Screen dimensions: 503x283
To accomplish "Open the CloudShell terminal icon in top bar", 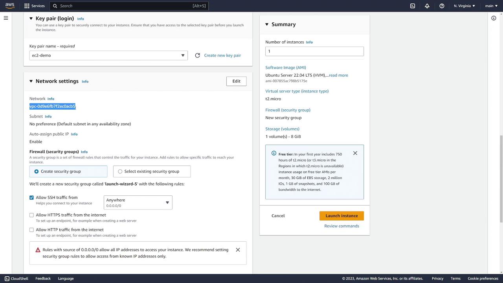I will click(x=413, y=6).
